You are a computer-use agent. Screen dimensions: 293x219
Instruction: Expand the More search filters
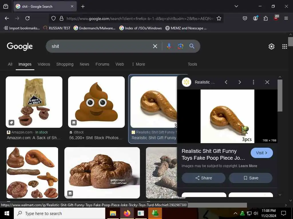pyautogui.click(x=138, y=64)
